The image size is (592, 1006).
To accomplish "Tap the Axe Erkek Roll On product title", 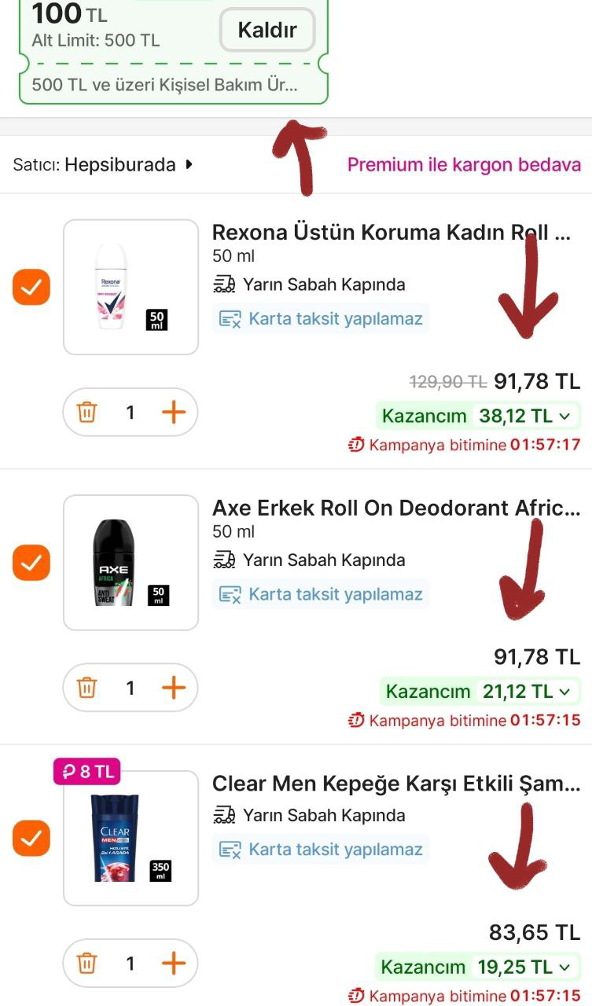I will pos(396,508).
